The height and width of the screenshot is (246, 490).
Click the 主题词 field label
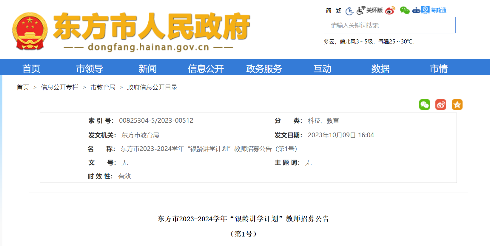[x=287, y=163]
